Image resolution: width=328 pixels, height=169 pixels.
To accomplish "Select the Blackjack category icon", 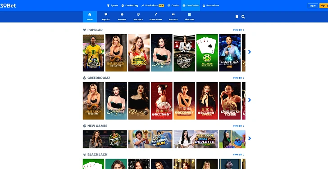I will tap(138, 17).
